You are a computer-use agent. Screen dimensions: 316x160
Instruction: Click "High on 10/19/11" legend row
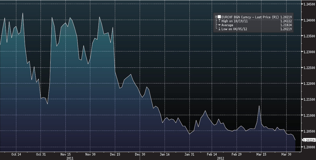pos(234,21)
